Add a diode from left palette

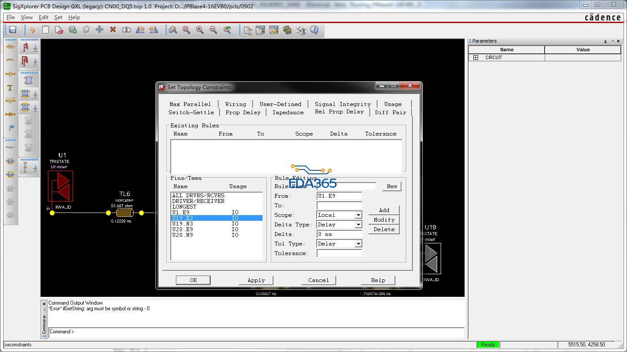pos(10,114)
